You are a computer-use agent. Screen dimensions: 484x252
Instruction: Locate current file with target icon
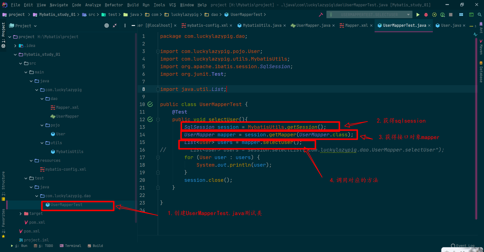pyautogui.click(x=107, y=26)
